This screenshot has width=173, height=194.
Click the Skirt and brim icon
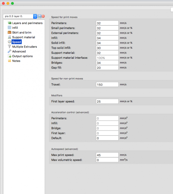[10, 33]
